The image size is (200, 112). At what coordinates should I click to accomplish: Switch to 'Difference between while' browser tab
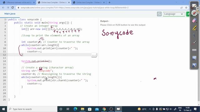tap(19, 2)
